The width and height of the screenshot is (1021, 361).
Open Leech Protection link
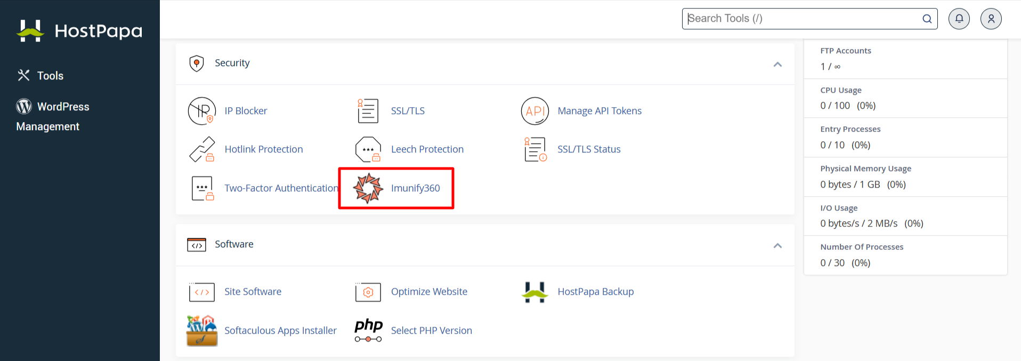pos(427,149)
